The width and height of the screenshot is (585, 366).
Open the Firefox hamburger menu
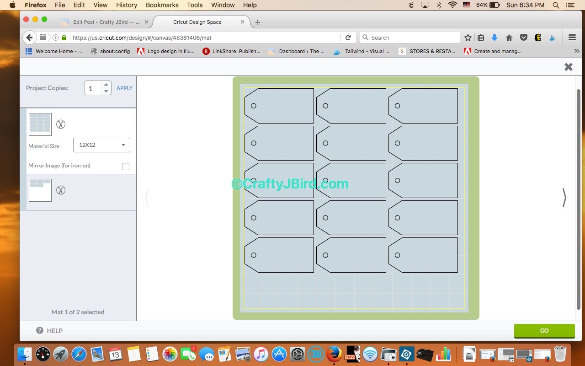click(572, 38)
